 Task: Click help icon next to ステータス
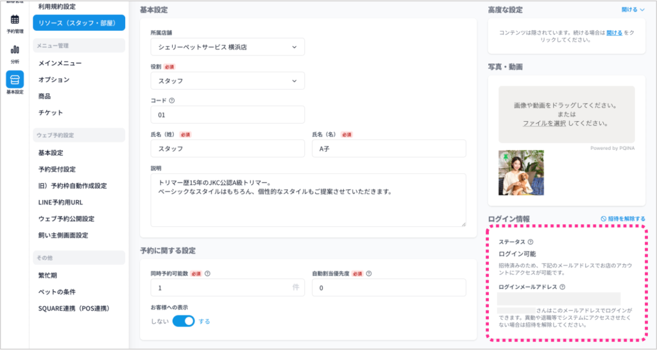(530, 242)
